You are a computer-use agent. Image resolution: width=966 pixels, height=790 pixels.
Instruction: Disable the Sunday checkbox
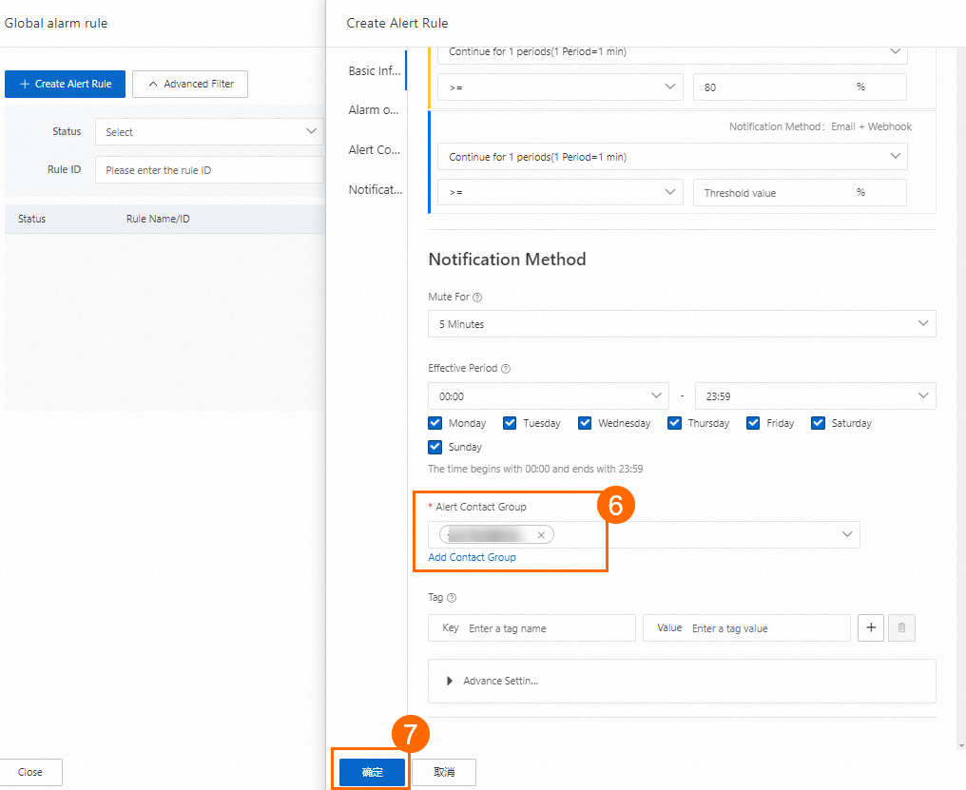[435, 448]
